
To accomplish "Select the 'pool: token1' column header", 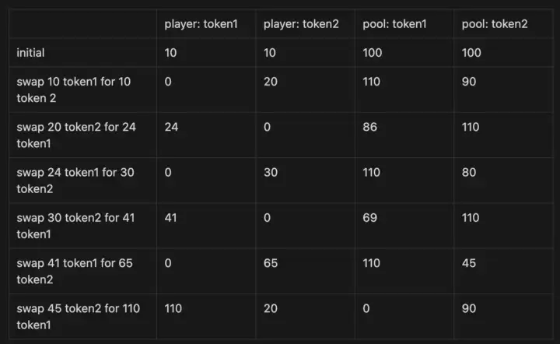I will click(x=394, y=24).
